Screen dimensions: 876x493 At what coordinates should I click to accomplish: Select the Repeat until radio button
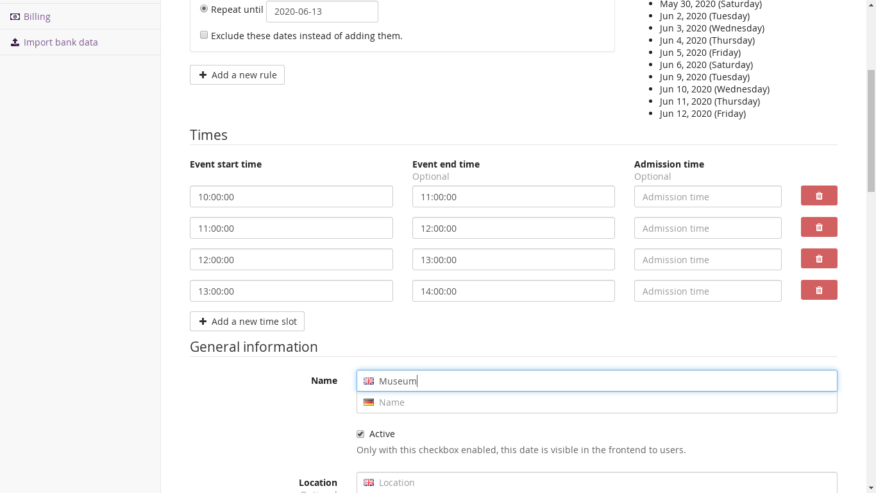[x=204, y=9]
